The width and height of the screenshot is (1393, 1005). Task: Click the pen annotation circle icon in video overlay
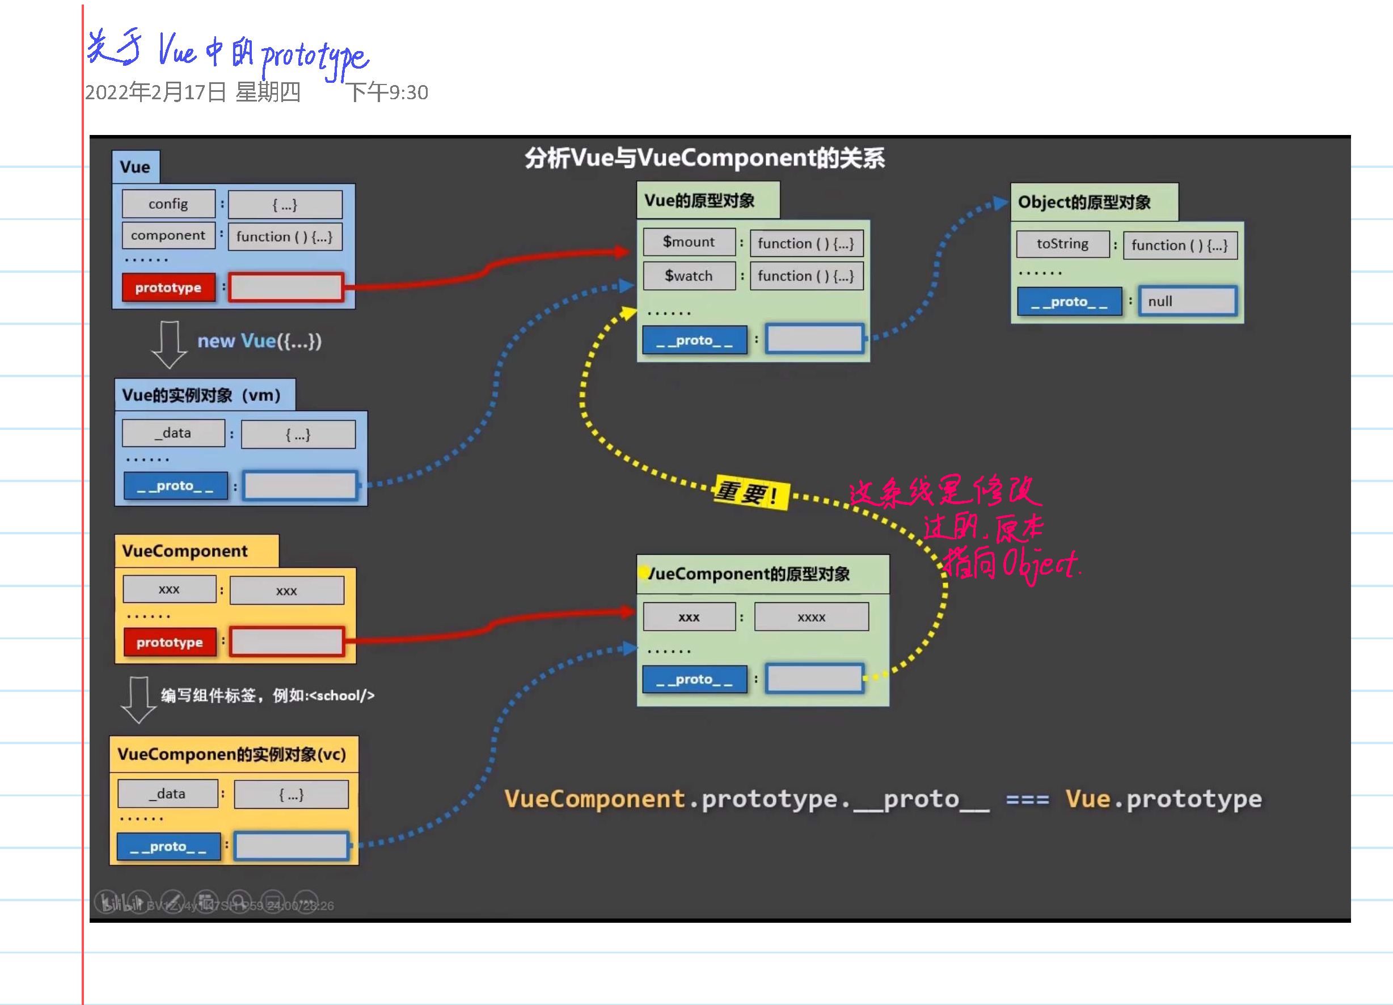pyautogui.click(x=172, y=901)
